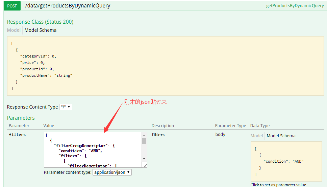The width and height of the screenshot is (327, 187).
Task: Click the response class JSON schema block
Action: (166, 66)
